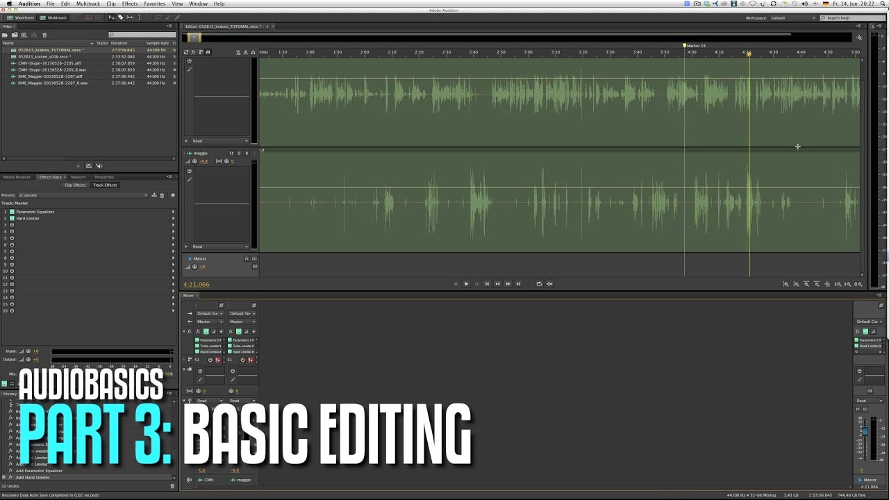Click Marker 01 on the timeline ruler
Image resolution: width=889 pixels, height=500 pixels.
tap(695, 46)
